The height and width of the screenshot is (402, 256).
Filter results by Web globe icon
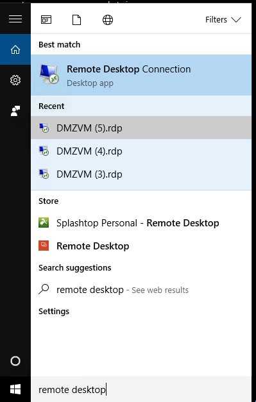tap(108, 20)
